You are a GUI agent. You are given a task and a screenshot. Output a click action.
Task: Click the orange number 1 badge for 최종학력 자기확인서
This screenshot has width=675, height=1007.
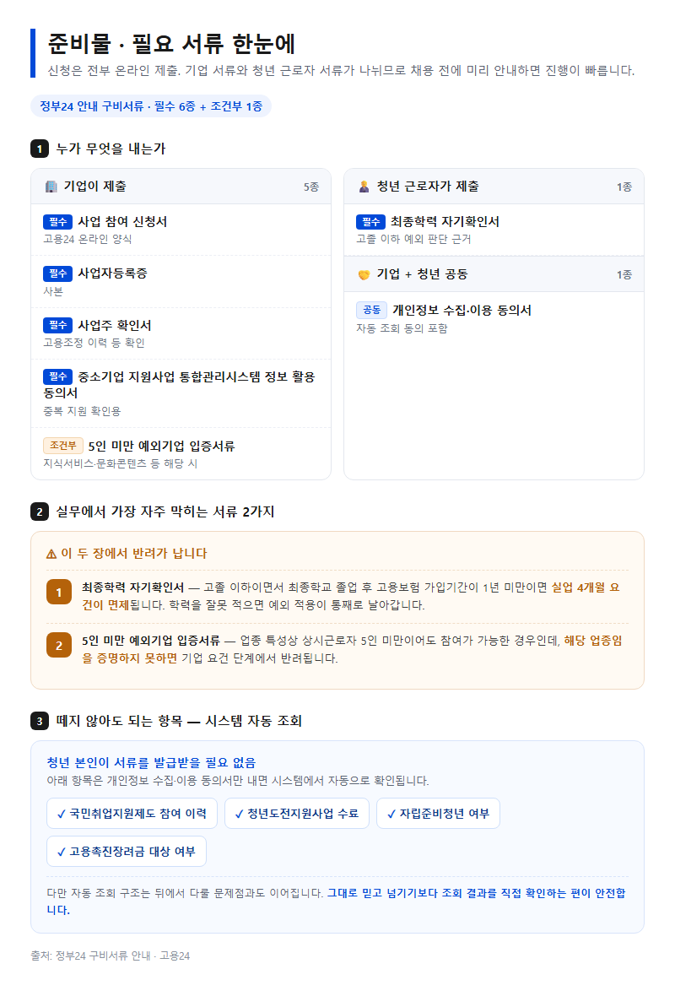[x=59, y=592]
